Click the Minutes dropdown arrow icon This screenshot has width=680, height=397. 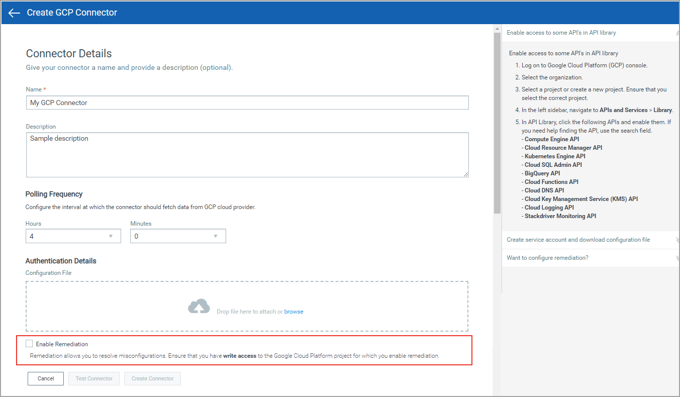pyautogui.click(x=216, y=236)
